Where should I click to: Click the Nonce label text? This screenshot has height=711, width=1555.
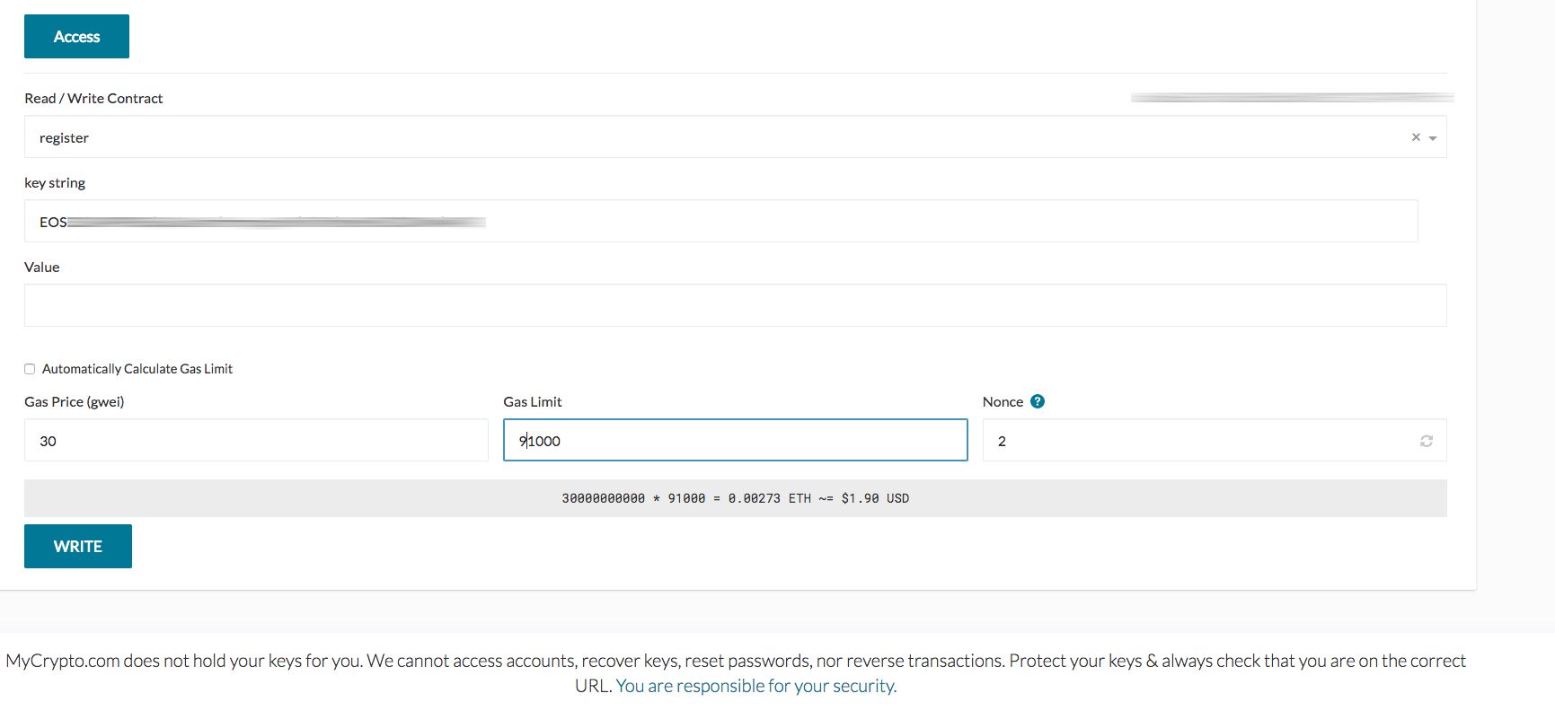point(1003,401)
